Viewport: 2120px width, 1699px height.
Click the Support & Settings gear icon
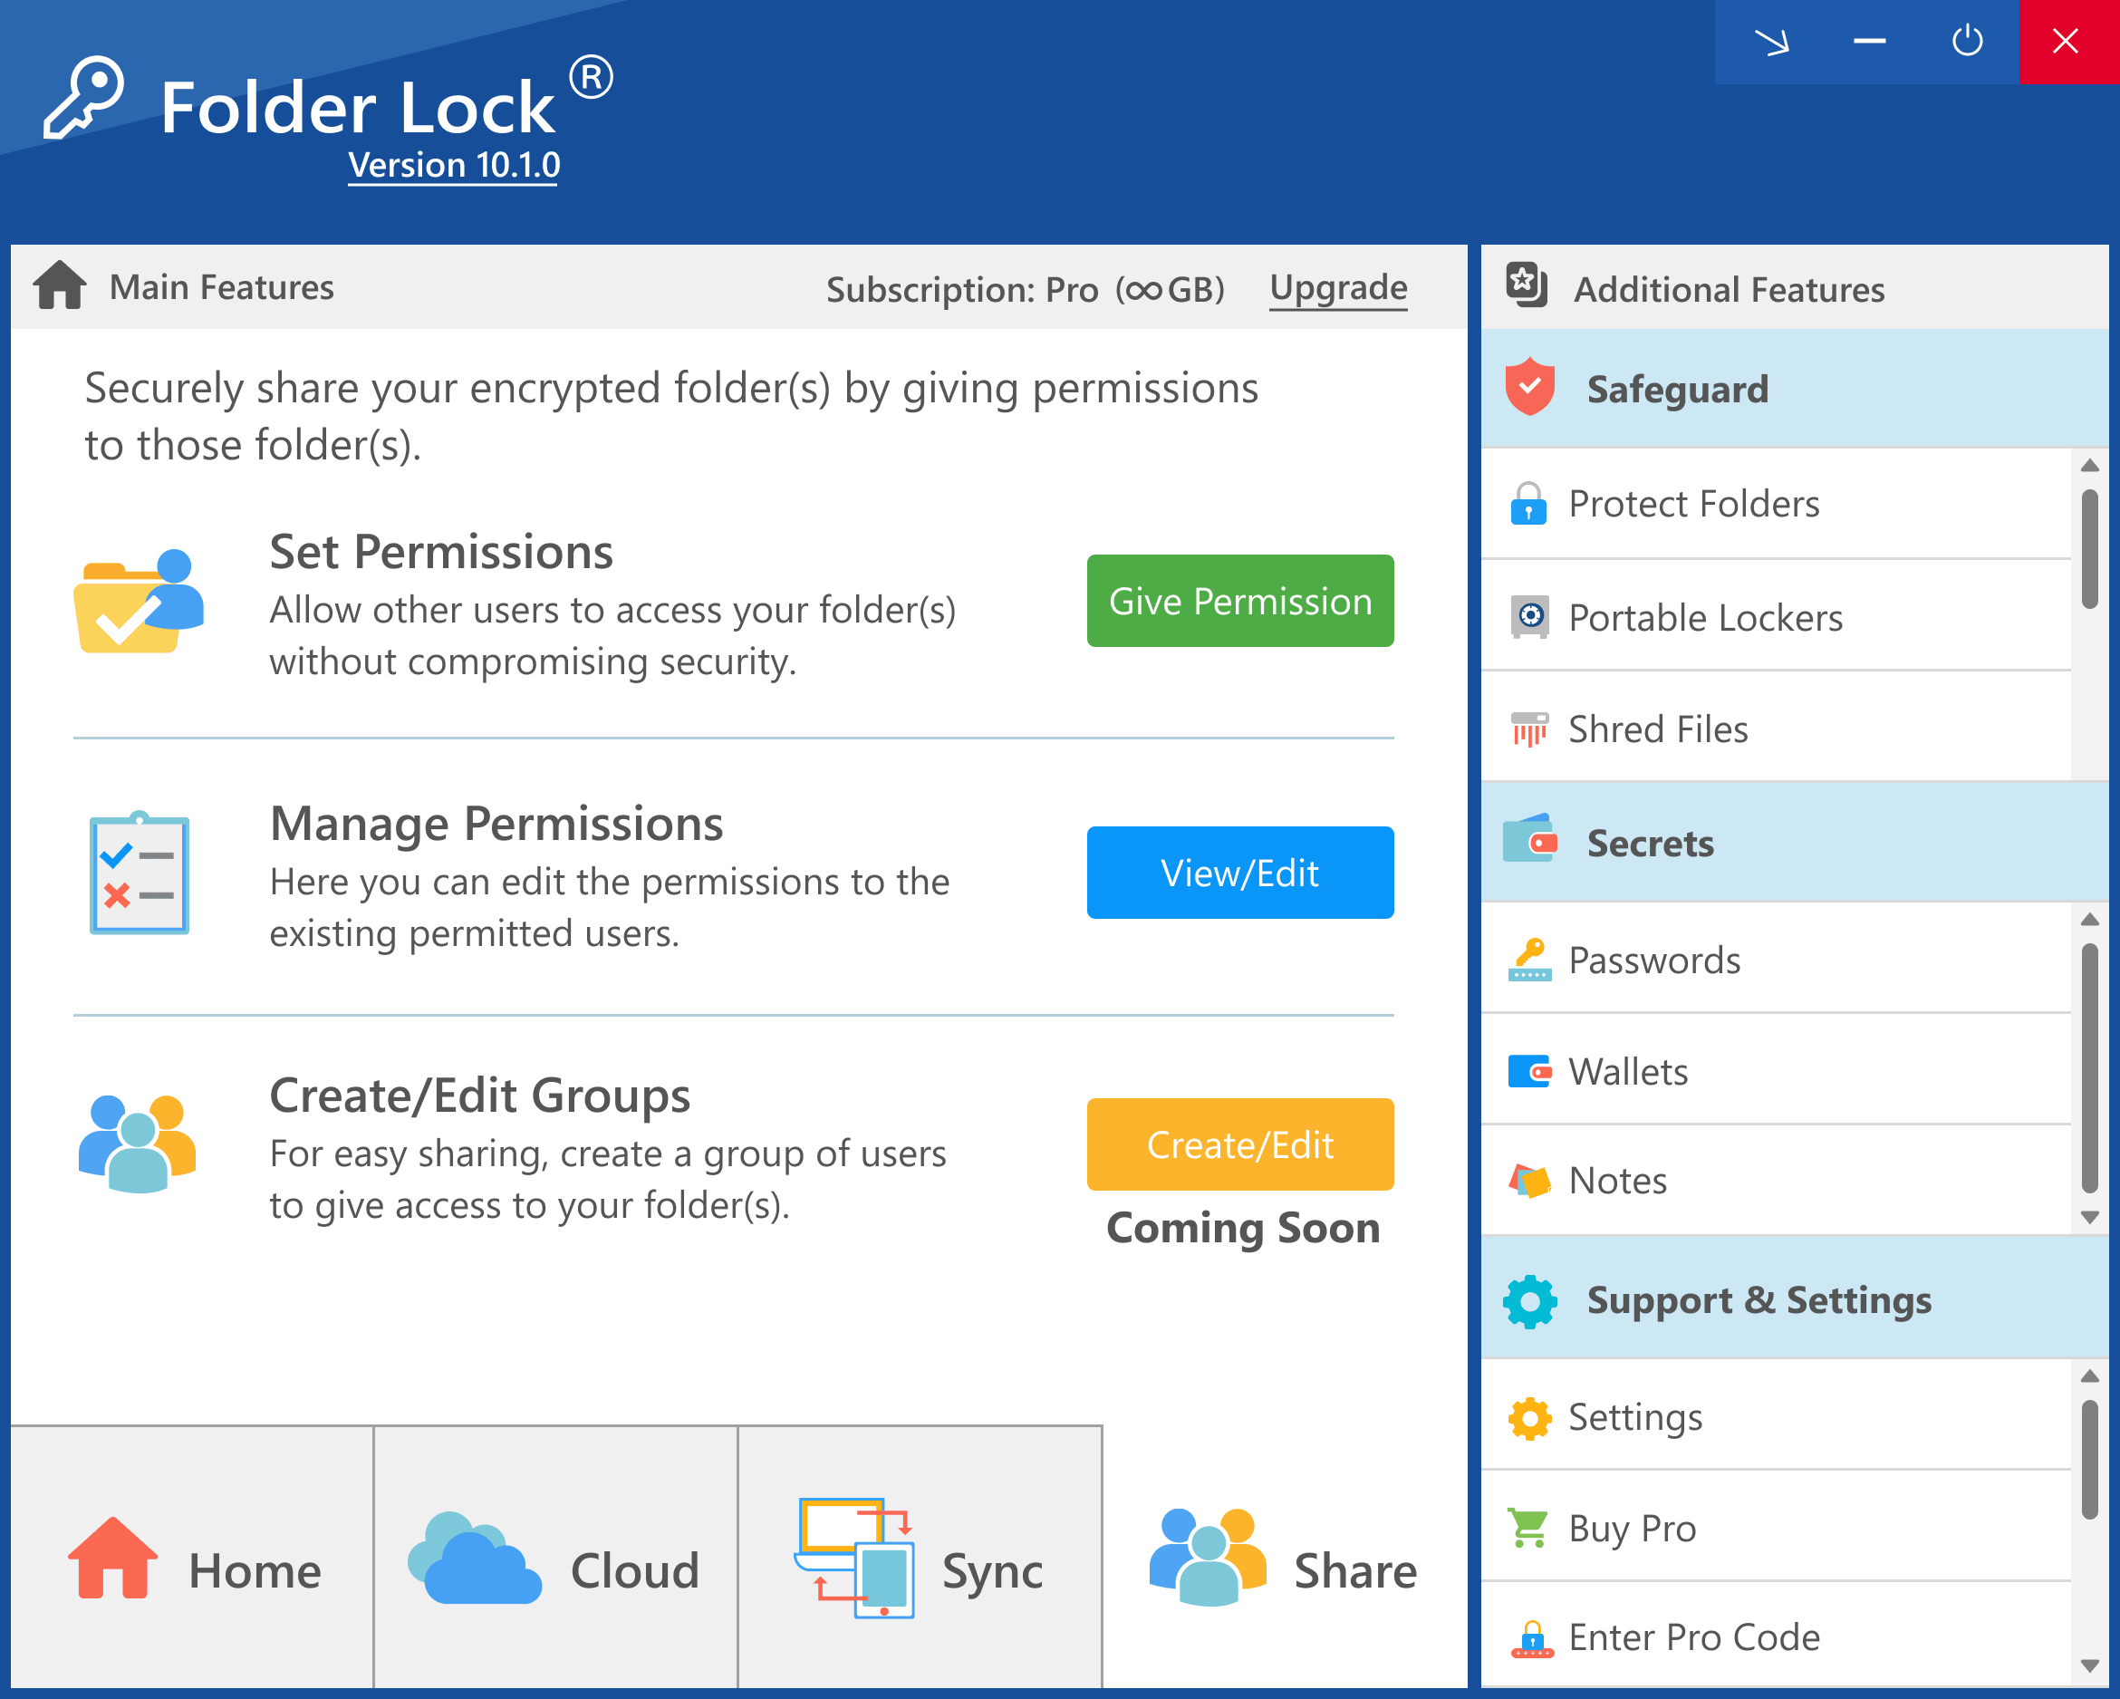coord(1530,1302)
